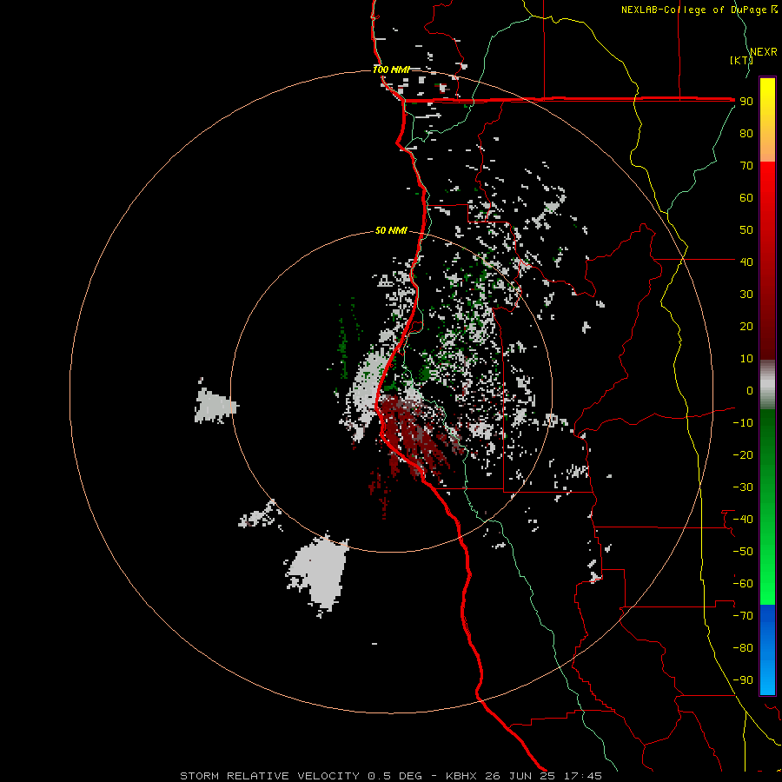Click the 20 value on velocity scale
Image resolution: width=782 pixels, height=782 pixels.
746,326
